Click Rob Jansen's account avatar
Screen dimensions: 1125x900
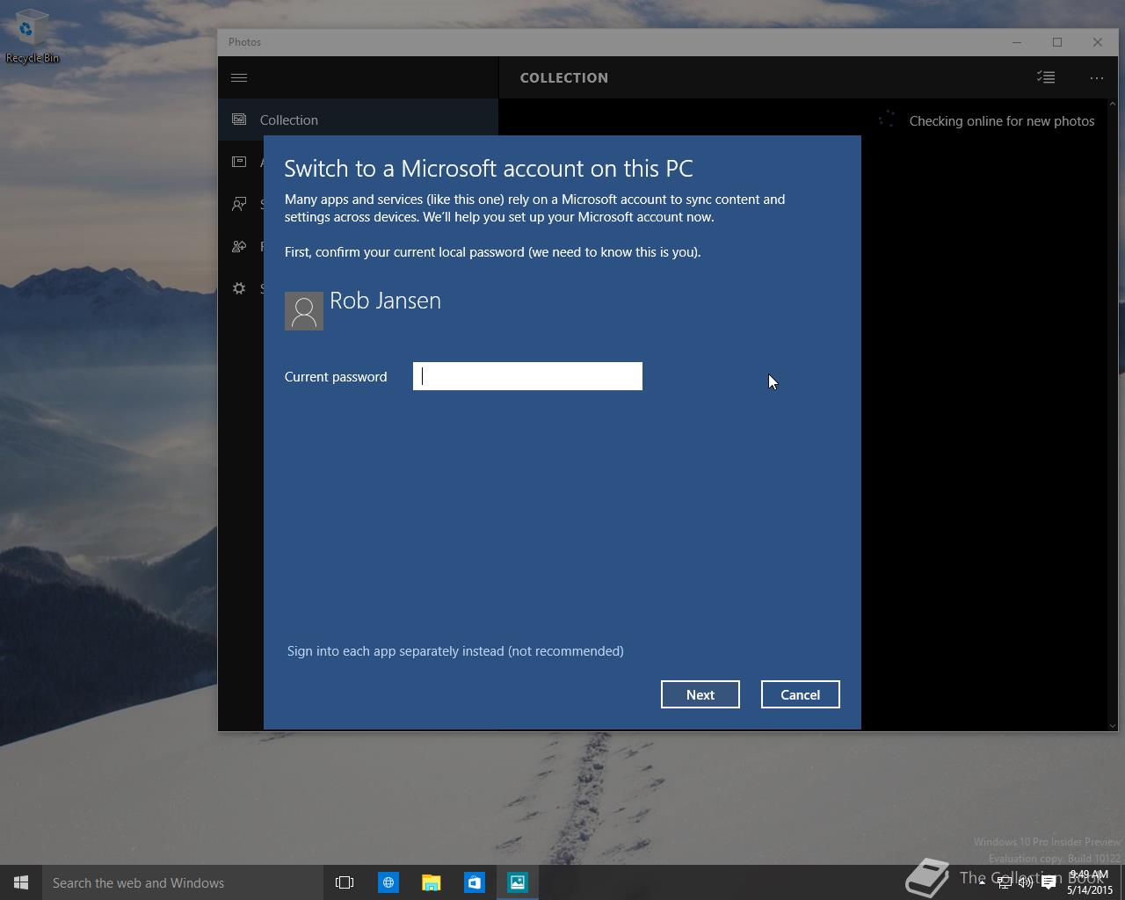point(304,311)
